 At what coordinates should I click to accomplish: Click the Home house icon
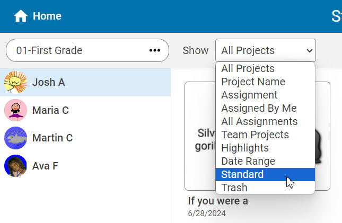21,16
